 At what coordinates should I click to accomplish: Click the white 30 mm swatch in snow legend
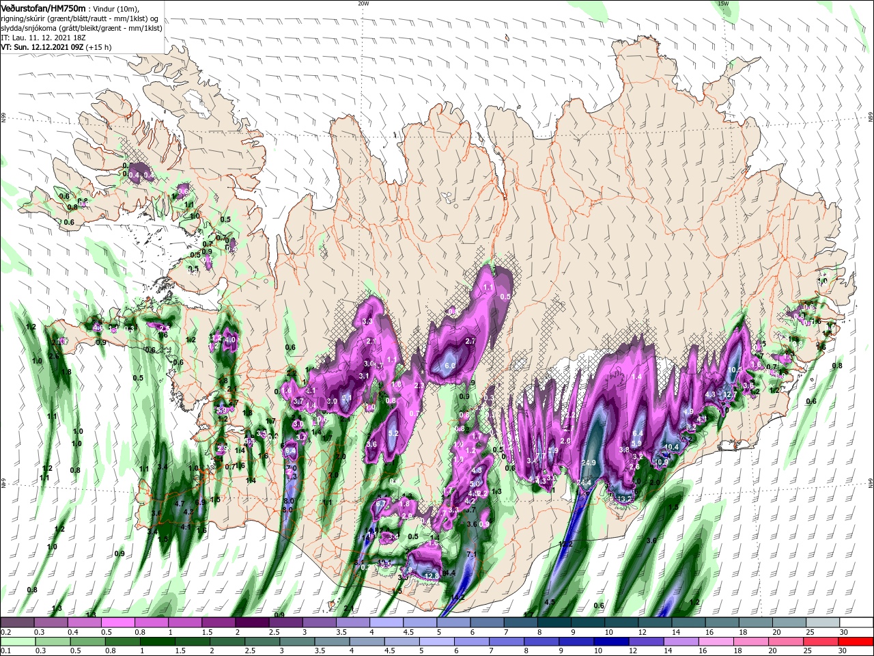tap(856, 623)
